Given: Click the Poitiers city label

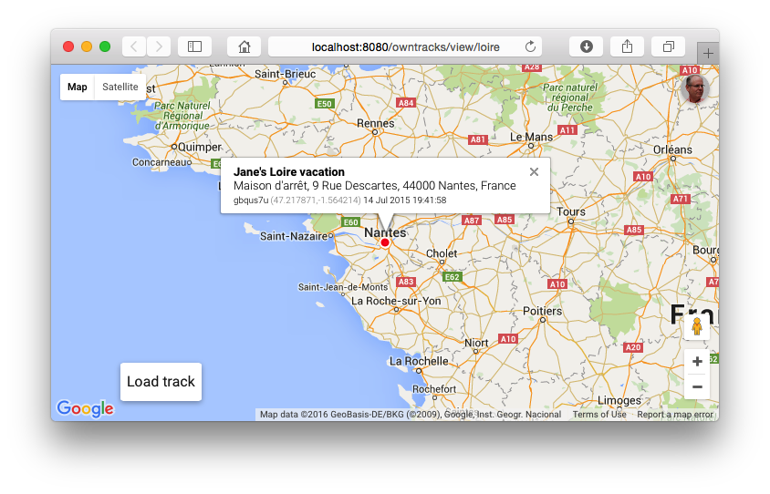Looking at the screenshot, I should [542, 311].
